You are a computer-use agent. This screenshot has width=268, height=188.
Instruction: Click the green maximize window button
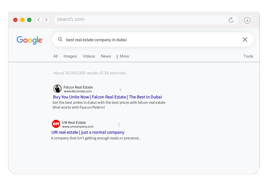(x=29, y=20)
